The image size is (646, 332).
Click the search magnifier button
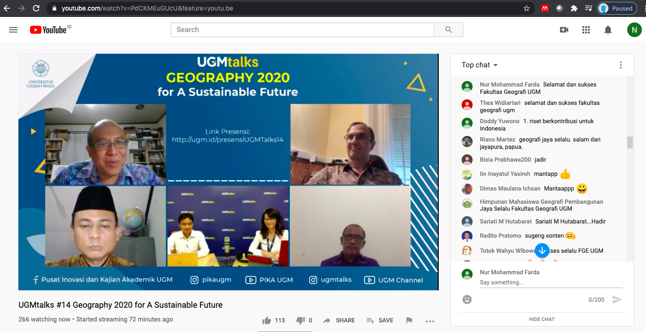pos(448,30)
